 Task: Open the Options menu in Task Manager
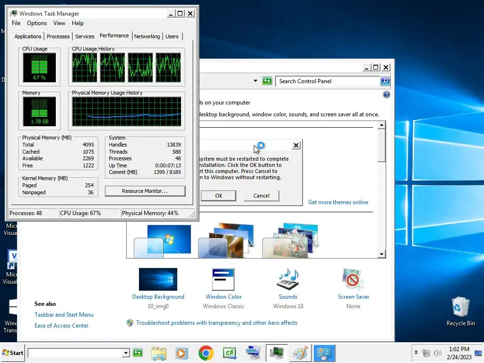37,23
